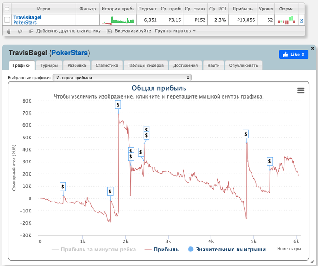Switch to the 'Найти' tab

(x=214, y=65)
